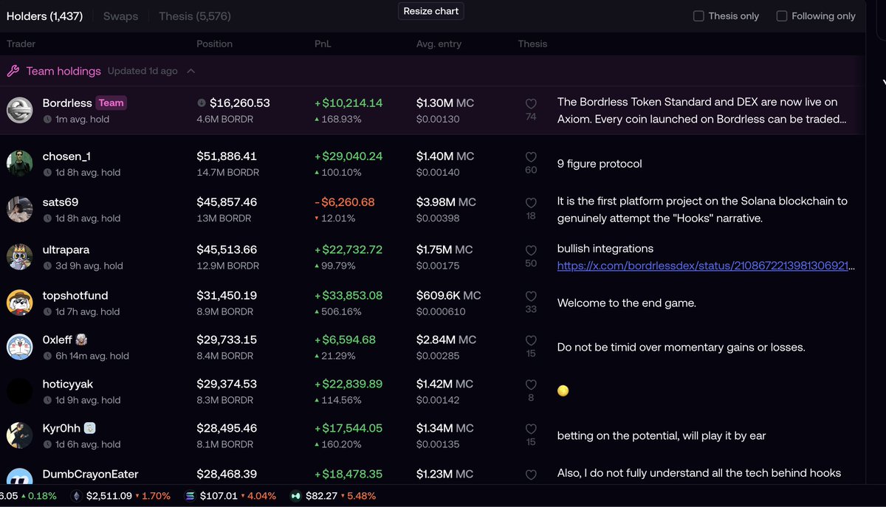Select the Solana price ticker icon

pyautogui.click(x=190, y=496)
